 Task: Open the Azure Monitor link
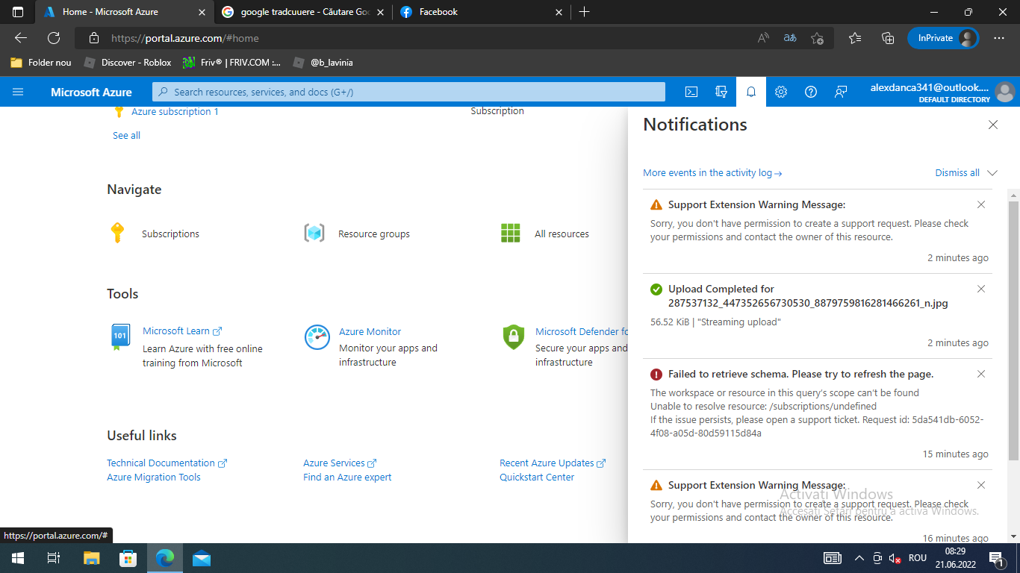(370, 331)
